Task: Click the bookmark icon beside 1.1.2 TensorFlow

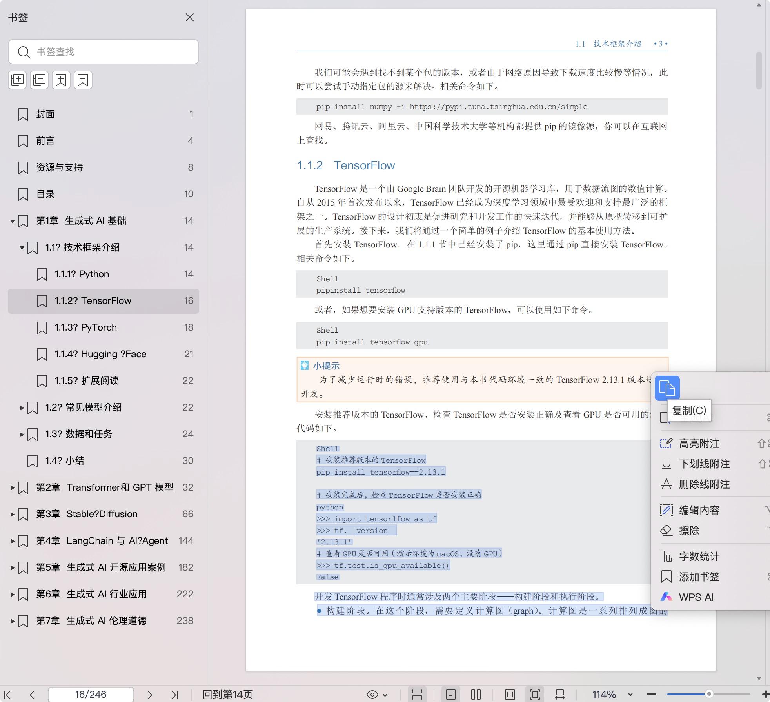Action: point(42,301)
